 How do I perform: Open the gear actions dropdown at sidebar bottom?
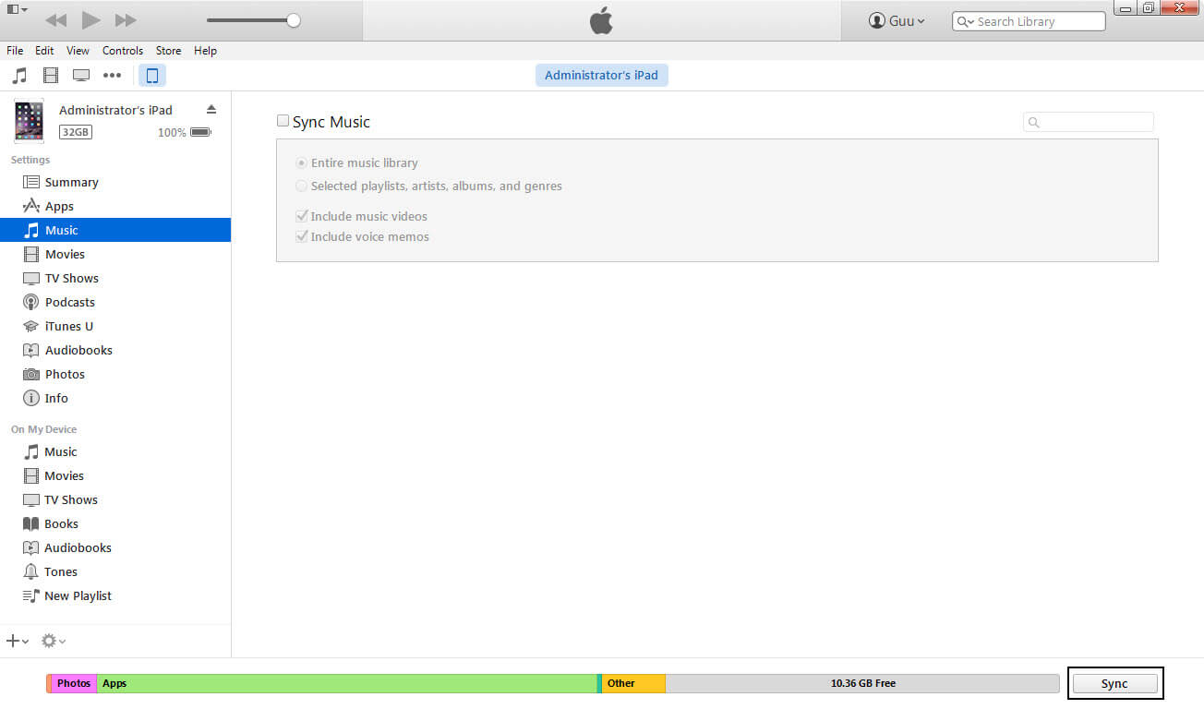pos(54,640)
